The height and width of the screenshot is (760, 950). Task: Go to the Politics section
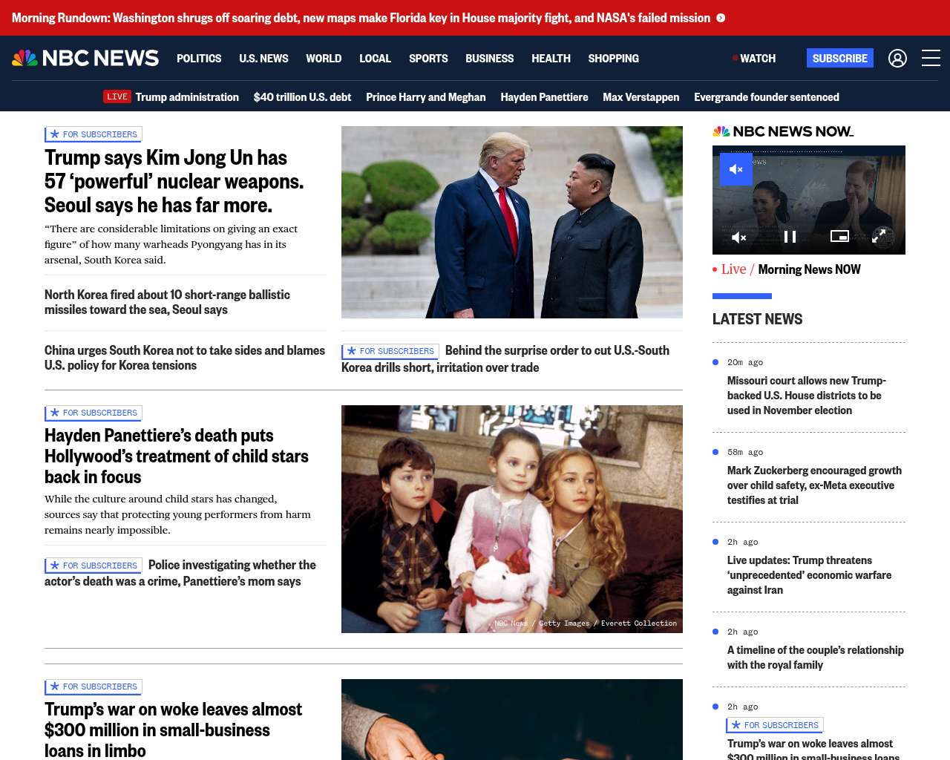tap(199, 58)
